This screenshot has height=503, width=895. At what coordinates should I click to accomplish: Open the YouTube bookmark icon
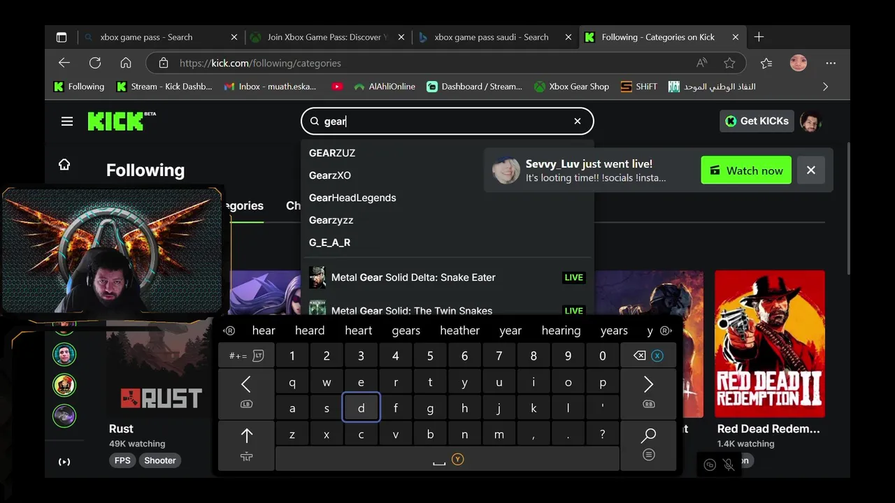[x=337, y=87]
